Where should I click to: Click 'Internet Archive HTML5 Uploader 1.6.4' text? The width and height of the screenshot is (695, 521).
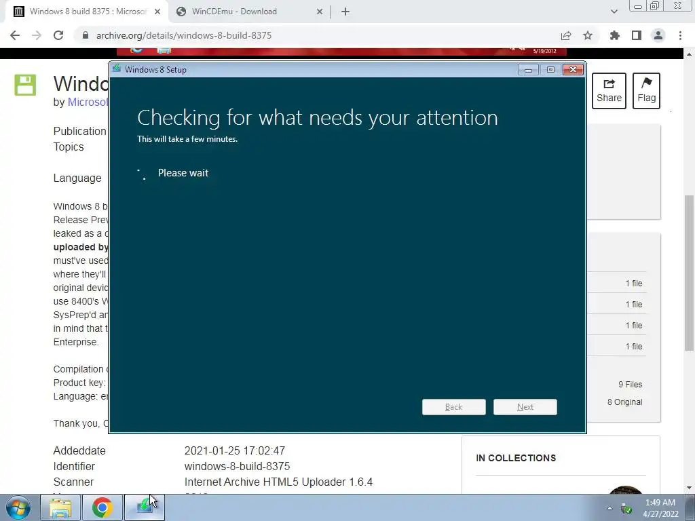(x=278, y=482)
